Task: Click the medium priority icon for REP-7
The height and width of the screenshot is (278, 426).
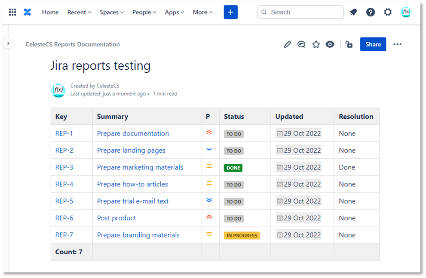Action: (x=209, y=234)
